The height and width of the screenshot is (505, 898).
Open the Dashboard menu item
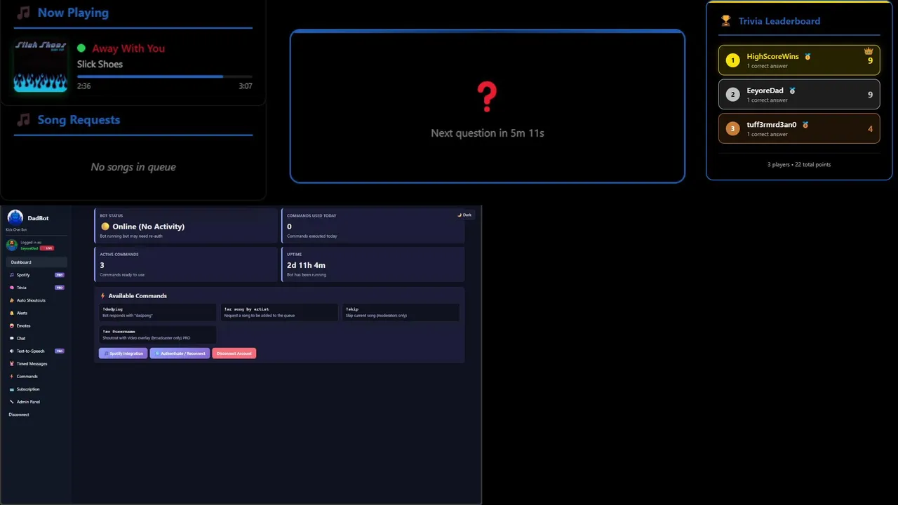(36, 262)
